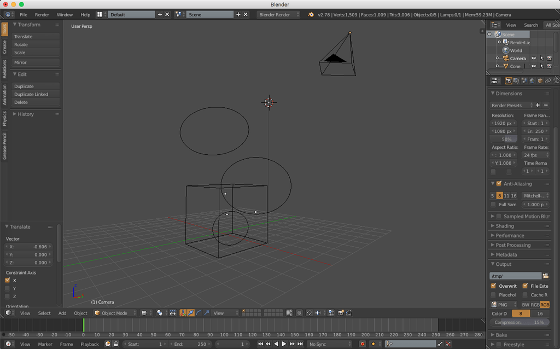Collapse the Scene entry in the outliner
The height and width of the screenshot is (349, 560).
point(488,33)
